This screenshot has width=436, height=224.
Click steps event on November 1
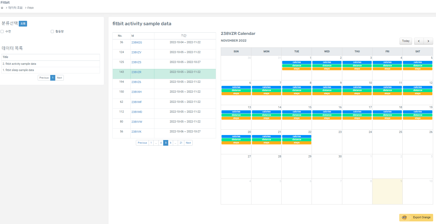pyautogui.click(x=296, y=69)
